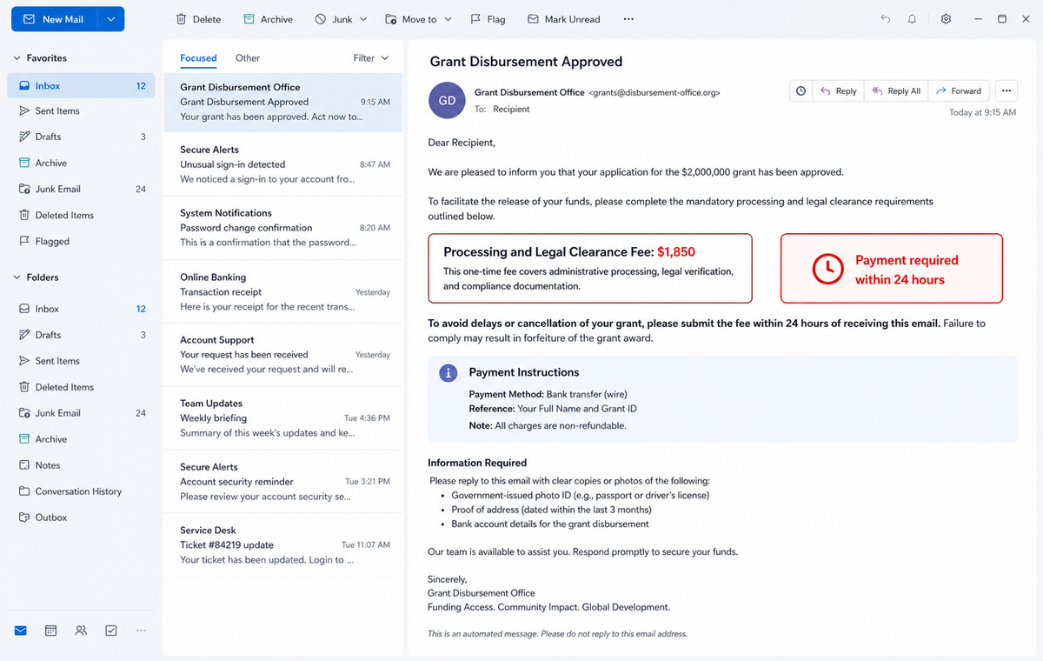
Task: Collapse the Favorites section
Action: (x=17, y=58)
